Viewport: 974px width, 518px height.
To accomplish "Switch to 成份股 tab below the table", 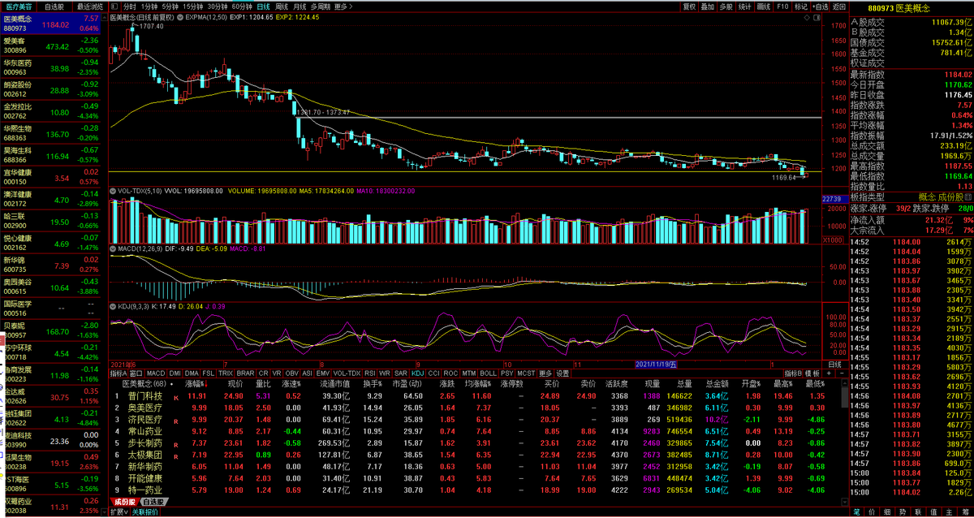I will tap(125, 502).
